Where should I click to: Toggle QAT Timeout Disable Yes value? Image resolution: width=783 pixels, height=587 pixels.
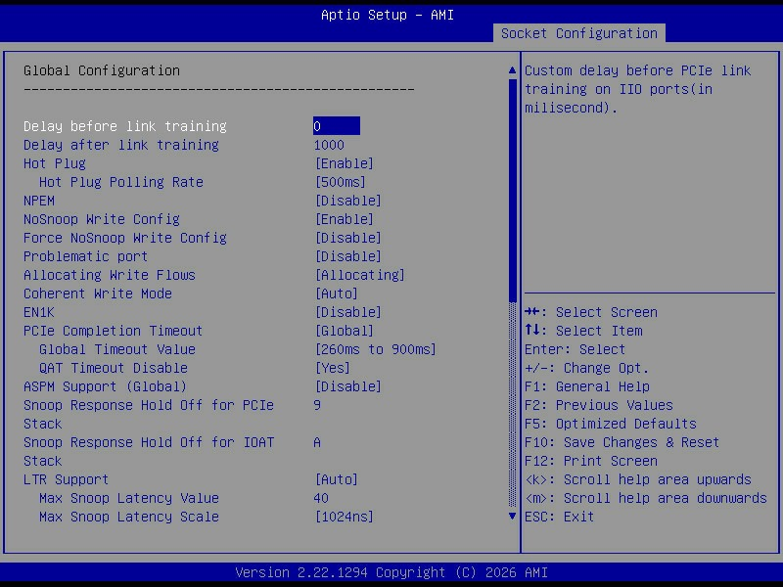[x=332, y=368]
